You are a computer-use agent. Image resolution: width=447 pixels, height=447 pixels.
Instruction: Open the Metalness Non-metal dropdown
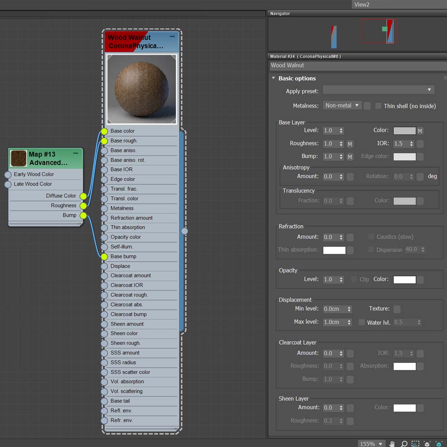point(342,105)
